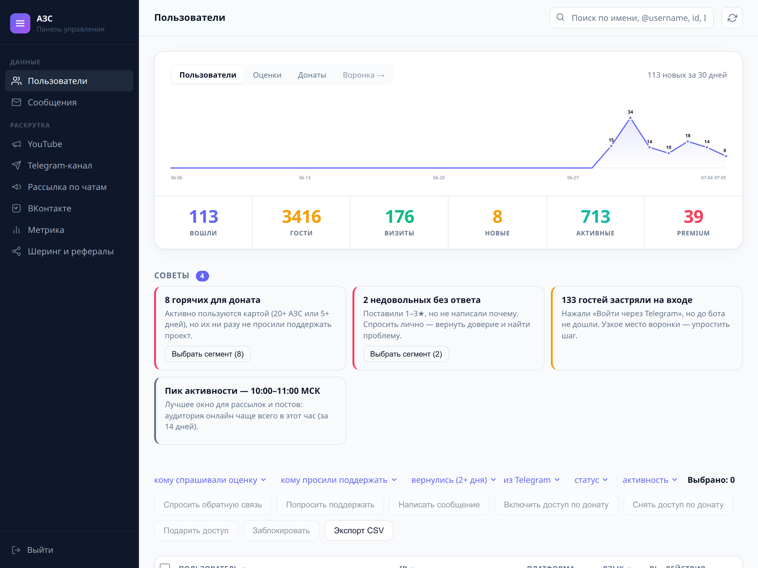Click the 713 АКТИВНЫЕ stat card
Screen dimensions: 758x568
(595, 222)
